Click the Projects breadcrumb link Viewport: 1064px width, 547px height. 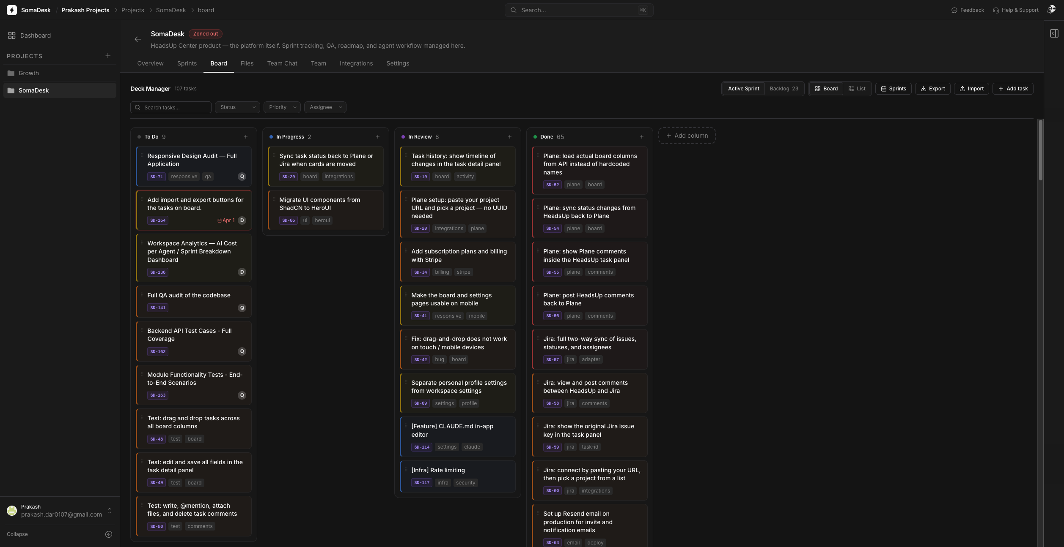[133, 10]
